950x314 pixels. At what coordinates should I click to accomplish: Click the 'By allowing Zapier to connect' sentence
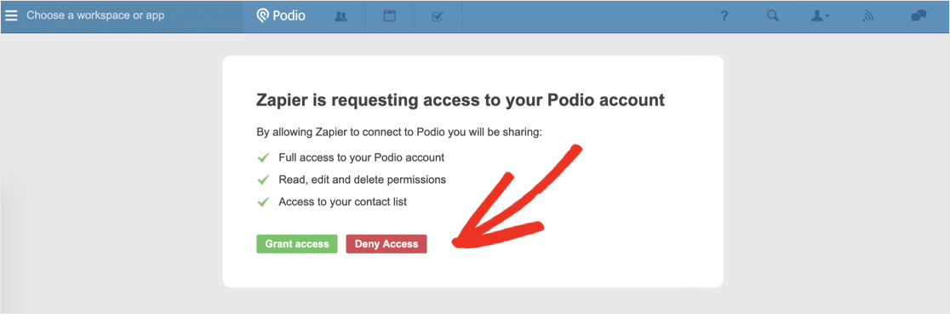tap(399, 132)
